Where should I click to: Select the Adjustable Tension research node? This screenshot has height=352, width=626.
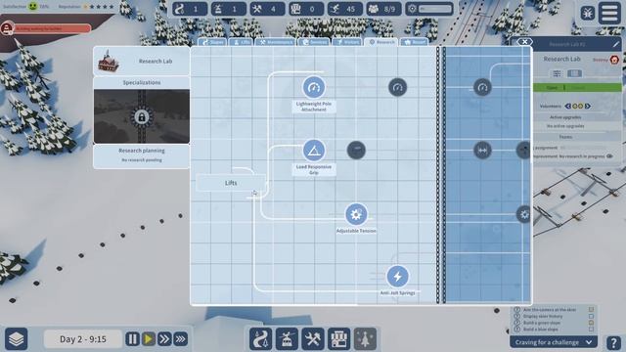356,214
